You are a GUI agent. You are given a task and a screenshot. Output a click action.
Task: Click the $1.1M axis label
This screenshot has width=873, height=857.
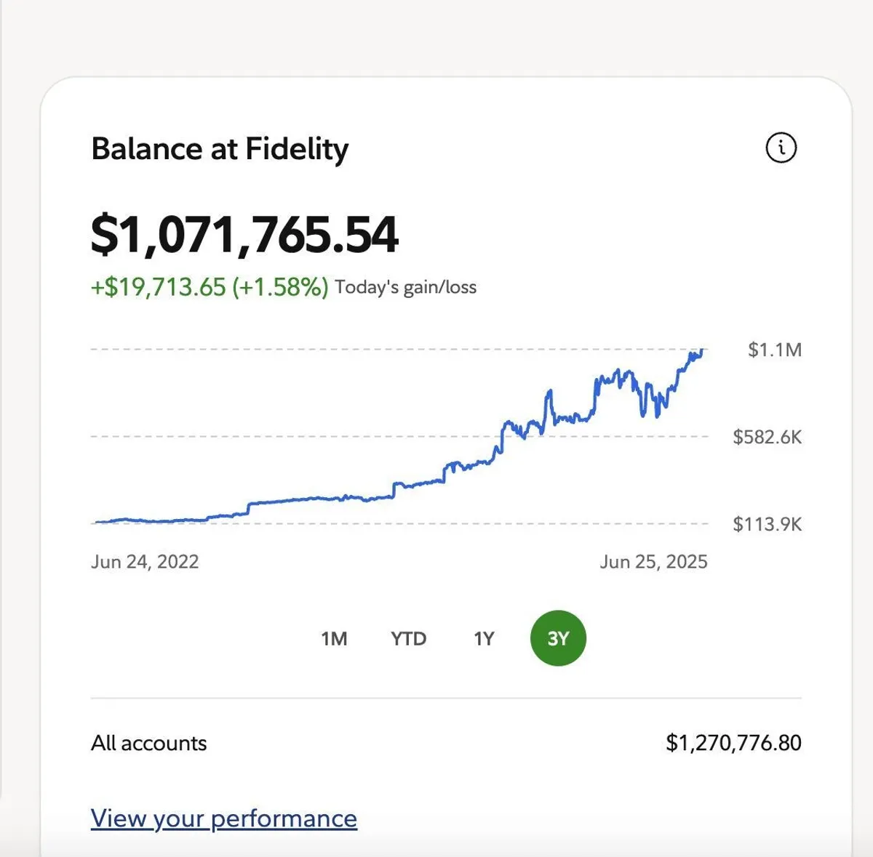tap(774, 350)
